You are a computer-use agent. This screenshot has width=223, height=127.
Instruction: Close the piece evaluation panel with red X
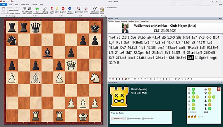[x=218, y=89]
